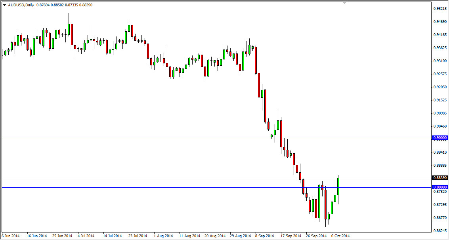The height and width of the screenshot is (240, 449).
Task: Click the AUDUSD,Daily chart title text
Action: point(21,5)
